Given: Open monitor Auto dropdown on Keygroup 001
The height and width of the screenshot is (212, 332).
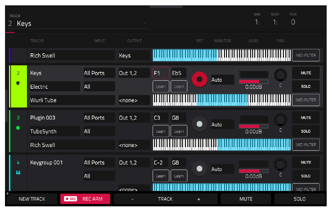Looking at the screenshot, I should (223, 169).
